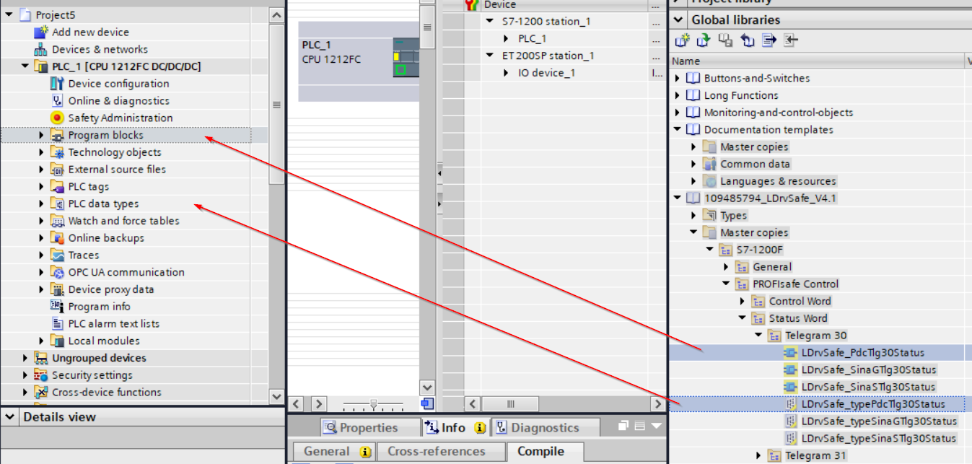Collapse the Details view pane

(x=10, y=417)
